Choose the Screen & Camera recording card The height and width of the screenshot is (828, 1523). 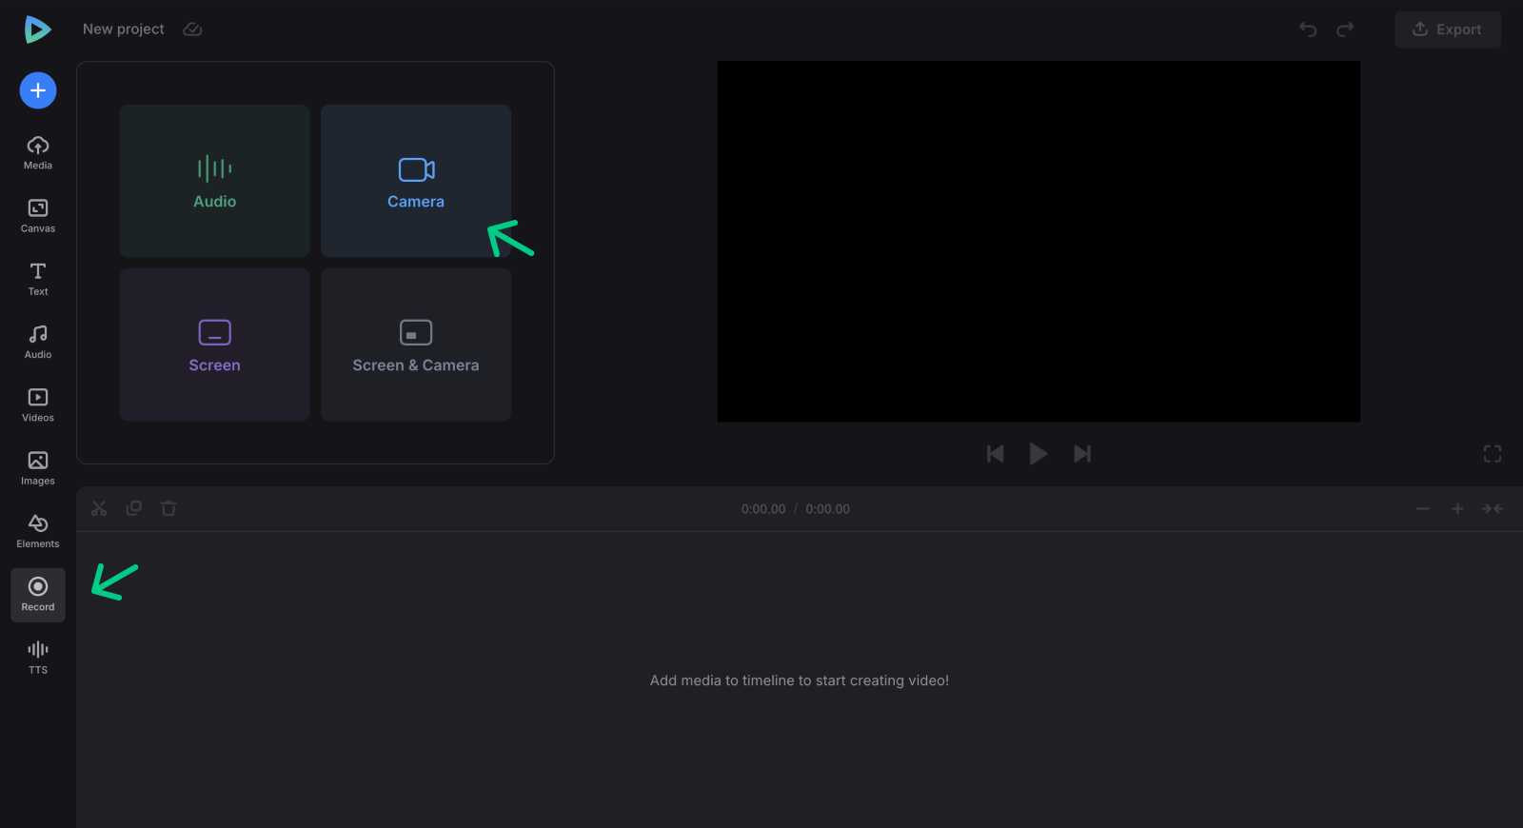pos(416,345)
